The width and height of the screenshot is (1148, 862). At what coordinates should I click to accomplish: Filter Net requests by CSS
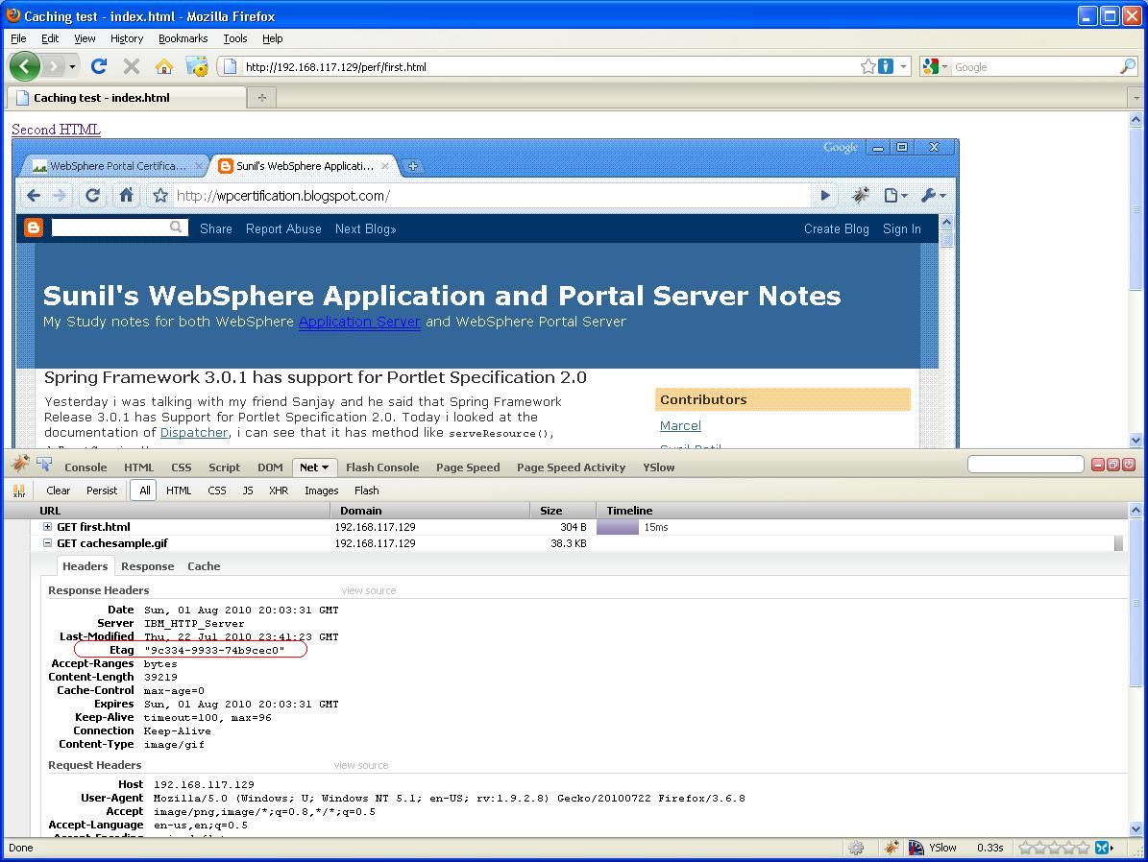(217, 491)
